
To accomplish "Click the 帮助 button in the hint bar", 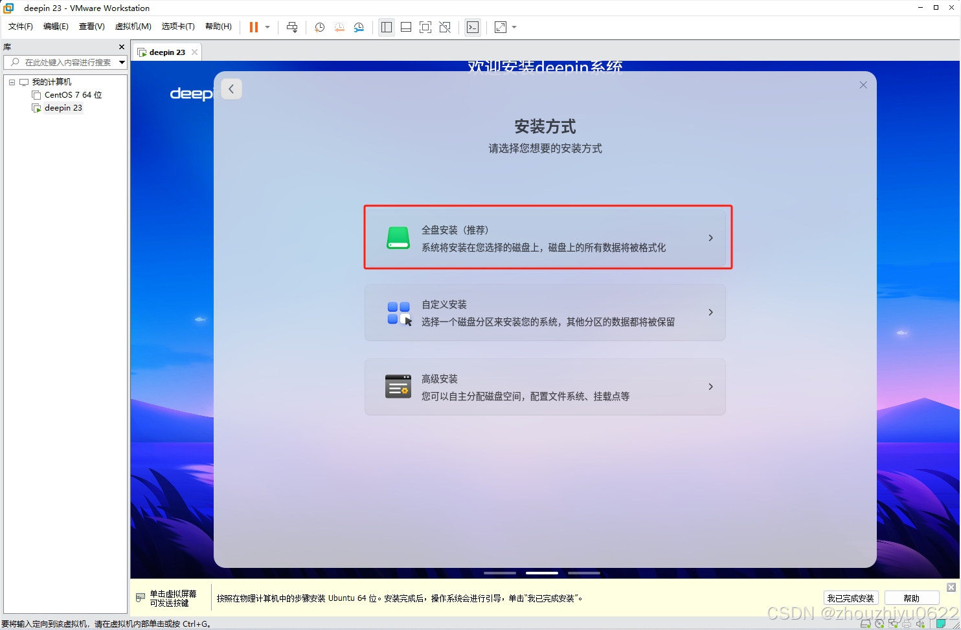I will pyautogui.click(x=911, y=598).
